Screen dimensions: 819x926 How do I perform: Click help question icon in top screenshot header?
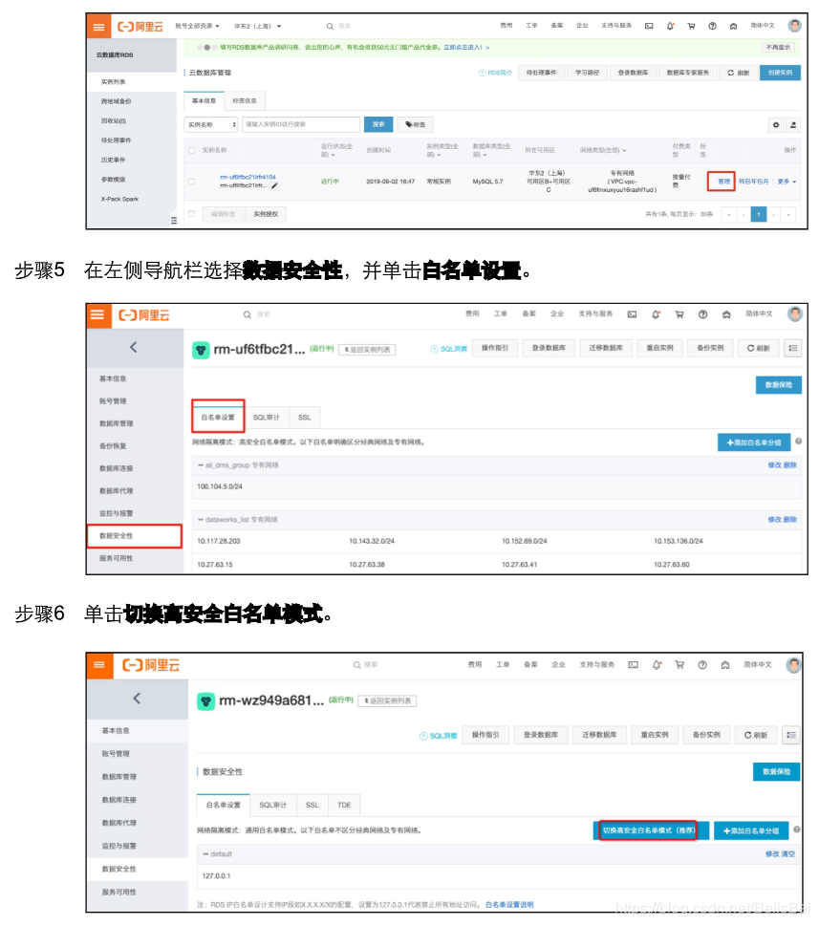[712, 26]
